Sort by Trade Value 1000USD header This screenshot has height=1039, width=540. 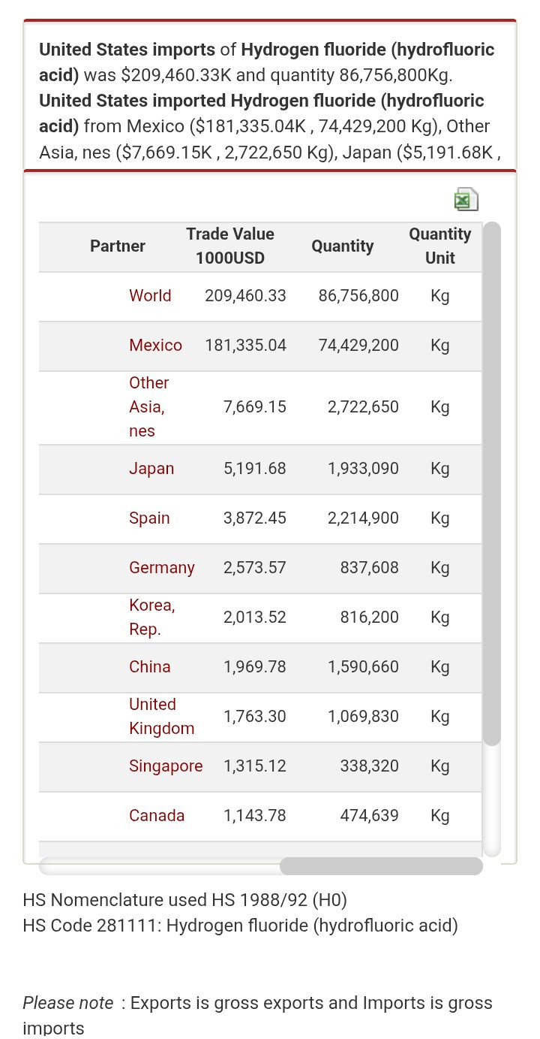[x=230, y=246]
